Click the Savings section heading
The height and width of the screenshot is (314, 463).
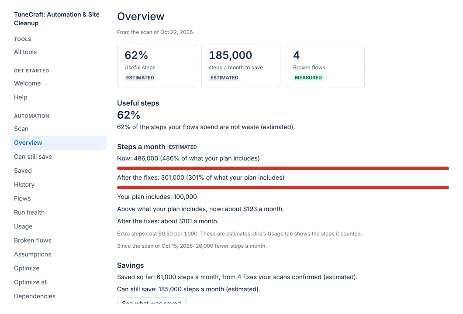click(131, 265)
